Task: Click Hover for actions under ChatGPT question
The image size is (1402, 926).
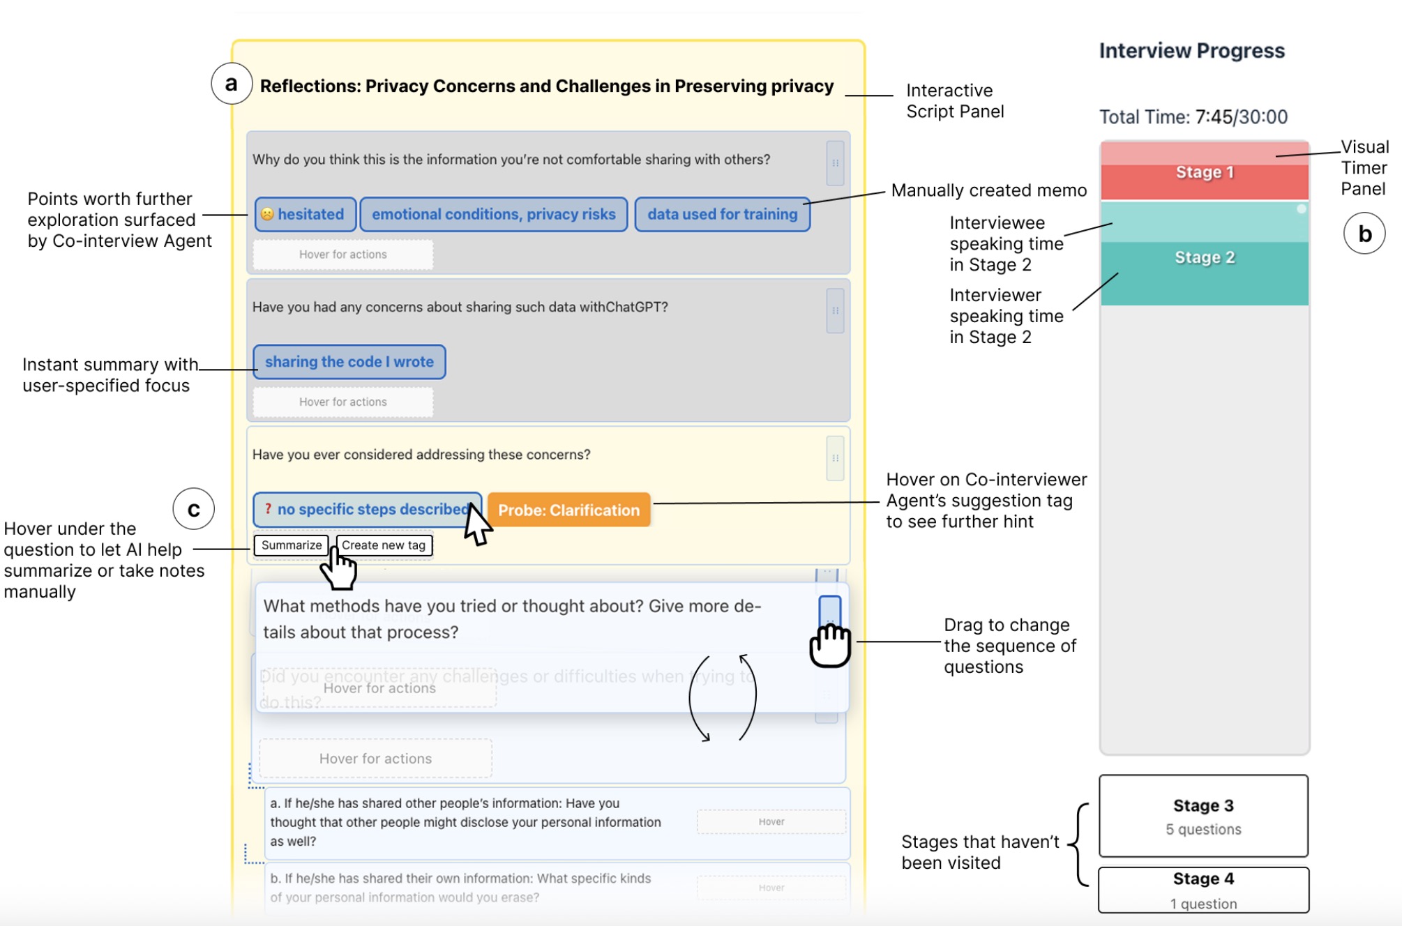Action: tap(342, 402)
